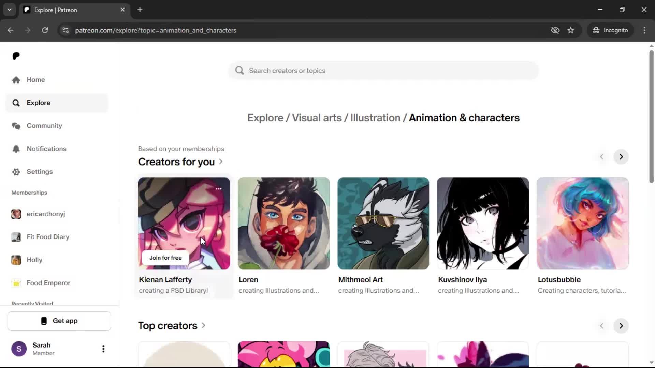Click Sarah's profile avatar

tap(19, 349)
